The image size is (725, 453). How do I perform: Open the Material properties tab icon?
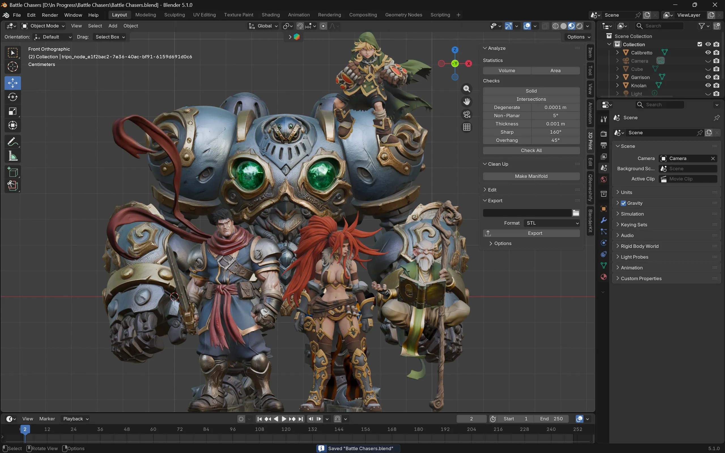[604, 277]
